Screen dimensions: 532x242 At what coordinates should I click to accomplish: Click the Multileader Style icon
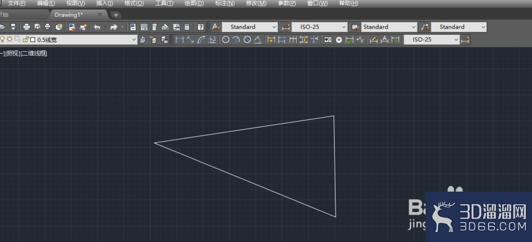(425, 27)
